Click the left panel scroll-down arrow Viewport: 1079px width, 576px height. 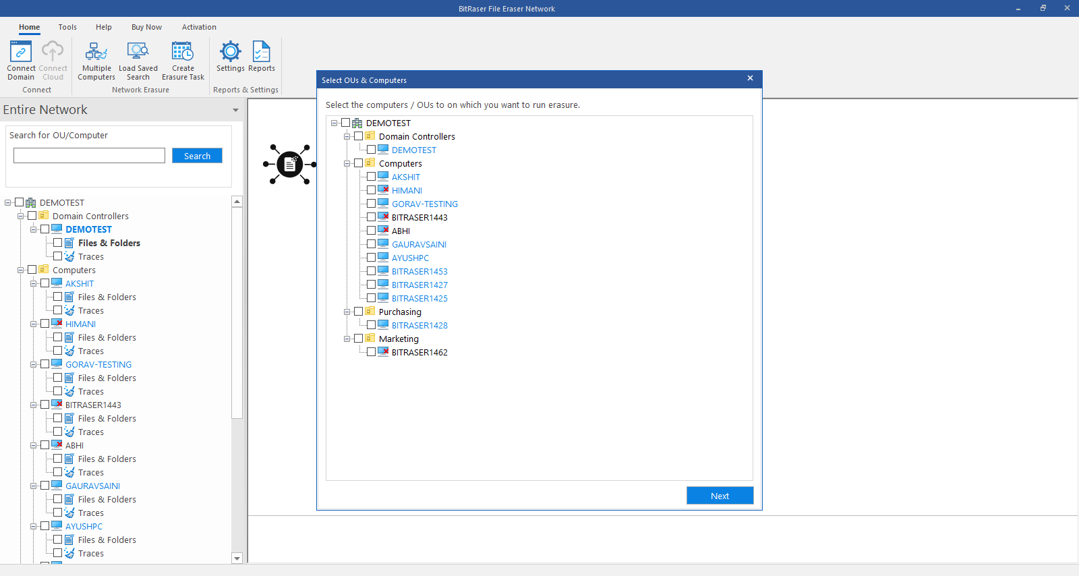(237, 558)
